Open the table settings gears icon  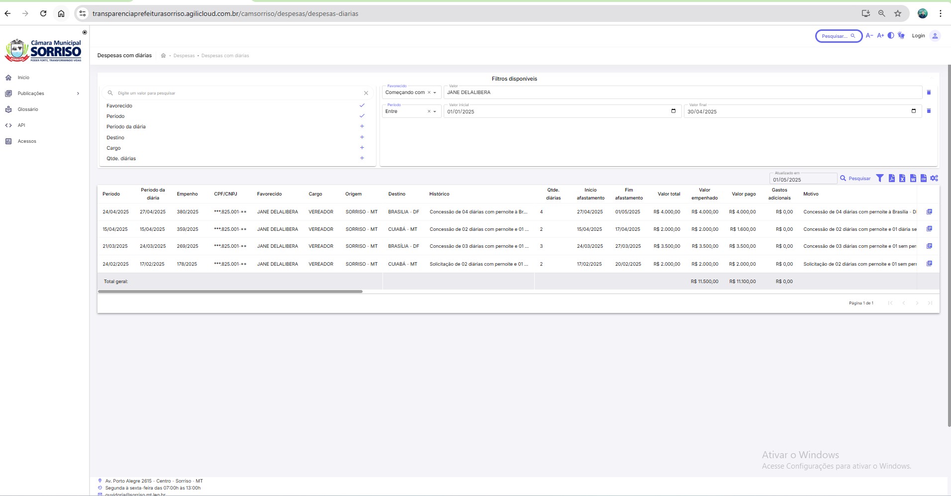(934, 178)
